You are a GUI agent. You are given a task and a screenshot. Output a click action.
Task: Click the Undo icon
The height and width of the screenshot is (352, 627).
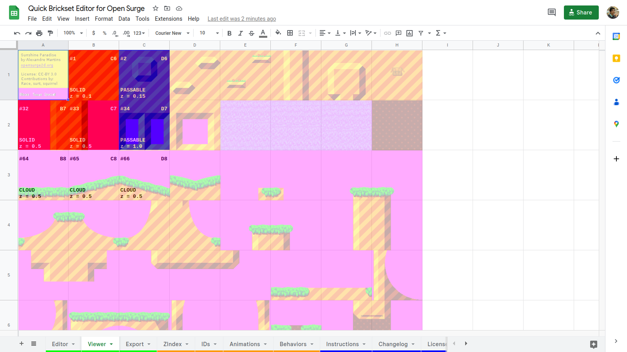point(17,33)
